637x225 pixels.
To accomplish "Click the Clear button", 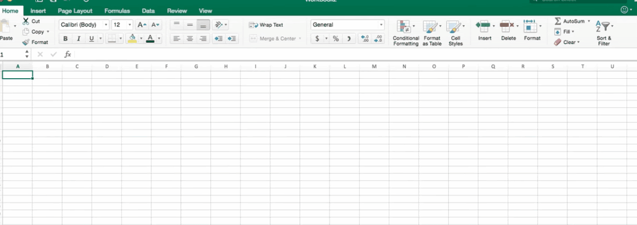I will point(564,42).
